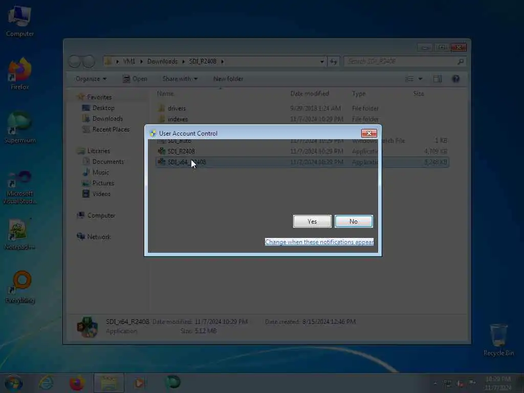Click the Explorer back navigation arrow
Image resolution: width=524 pixels, height=393 pixels.
(x=75, y=61)
